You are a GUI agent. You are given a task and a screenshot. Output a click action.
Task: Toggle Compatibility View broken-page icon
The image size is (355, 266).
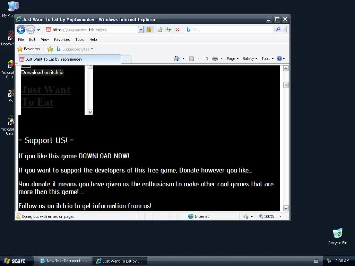(159, 30)
